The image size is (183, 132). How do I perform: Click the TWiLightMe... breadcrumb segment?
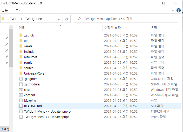[x=35, y=19]
